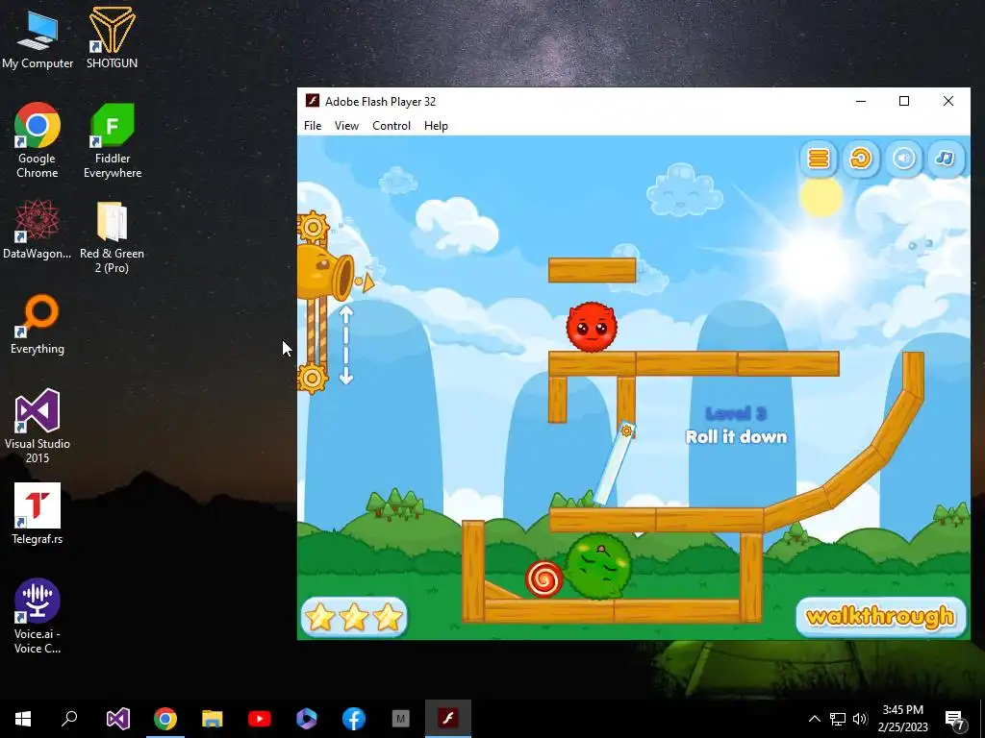985x738 pixels.
Task: Open Visual Studio from the taskbar
Action: 118,719
